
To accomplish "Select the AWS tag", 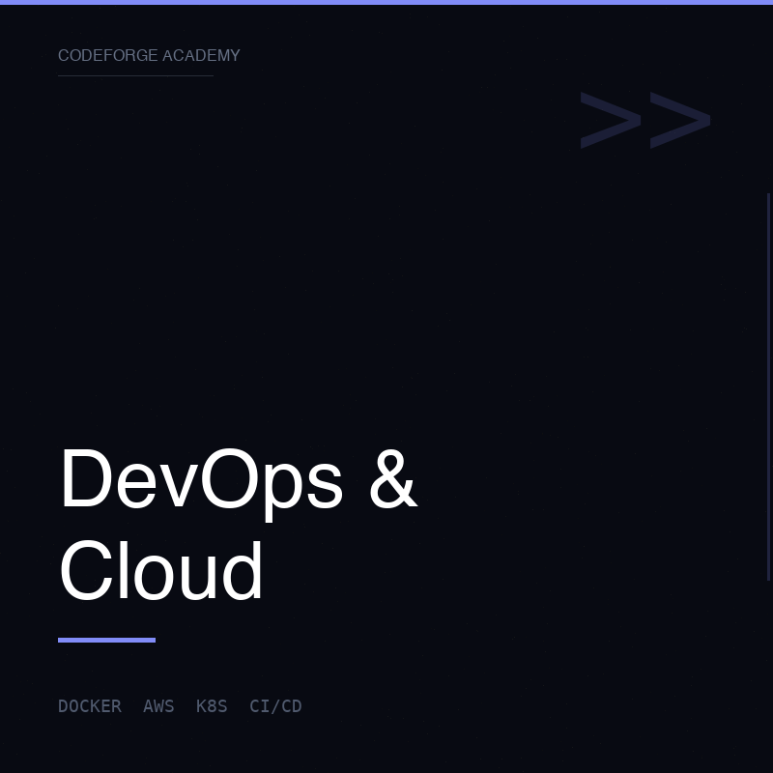I will tap(158, 706).
